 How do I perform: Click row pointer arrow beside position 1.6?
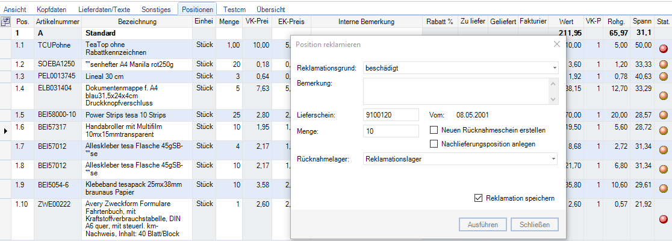tap(6, 130)
